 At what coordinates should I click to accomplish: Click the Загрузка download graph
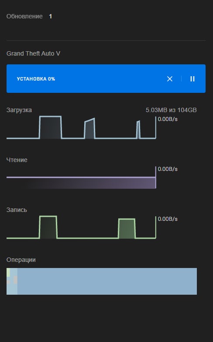81,127
